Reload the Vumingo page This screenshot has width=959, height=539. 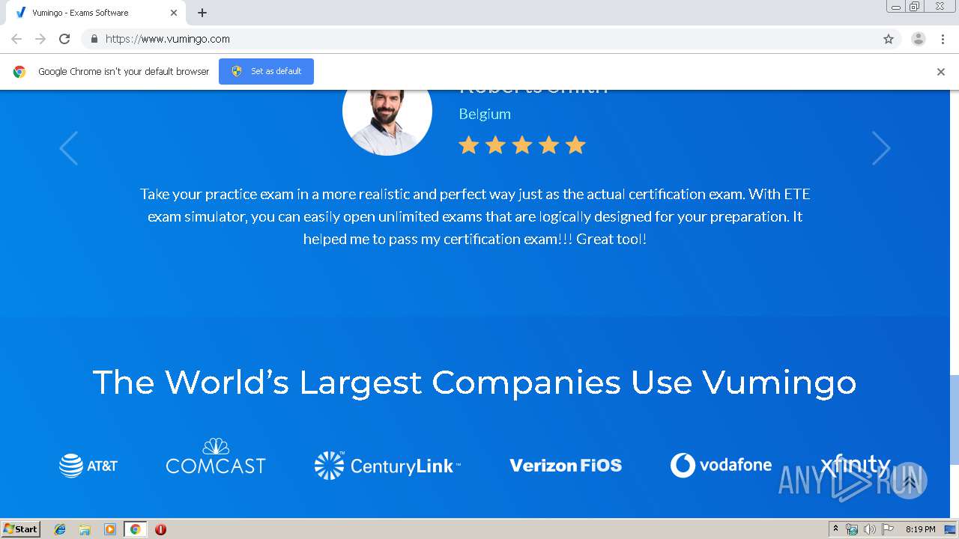tap(64, 39)
